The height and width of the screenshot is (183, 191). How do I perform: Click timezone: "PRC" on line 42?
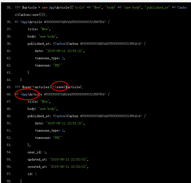48,65
